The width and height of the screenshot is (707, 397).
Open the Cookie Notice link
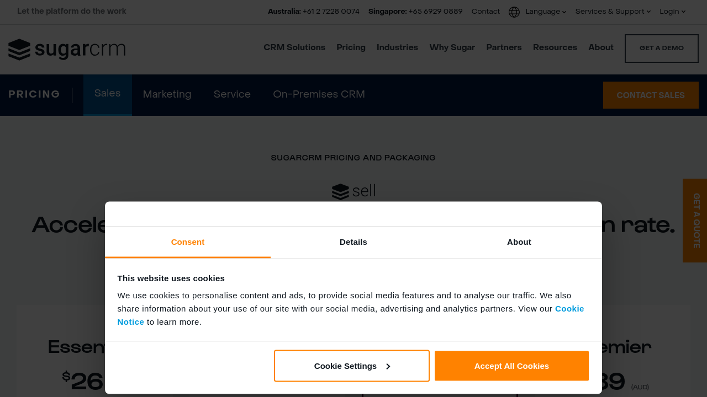coord(569,309)
